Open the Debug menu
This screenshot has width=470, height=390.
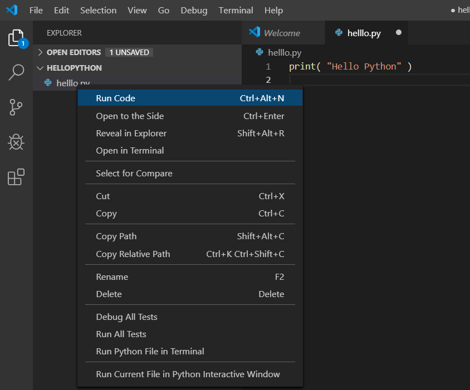(194, 10)
